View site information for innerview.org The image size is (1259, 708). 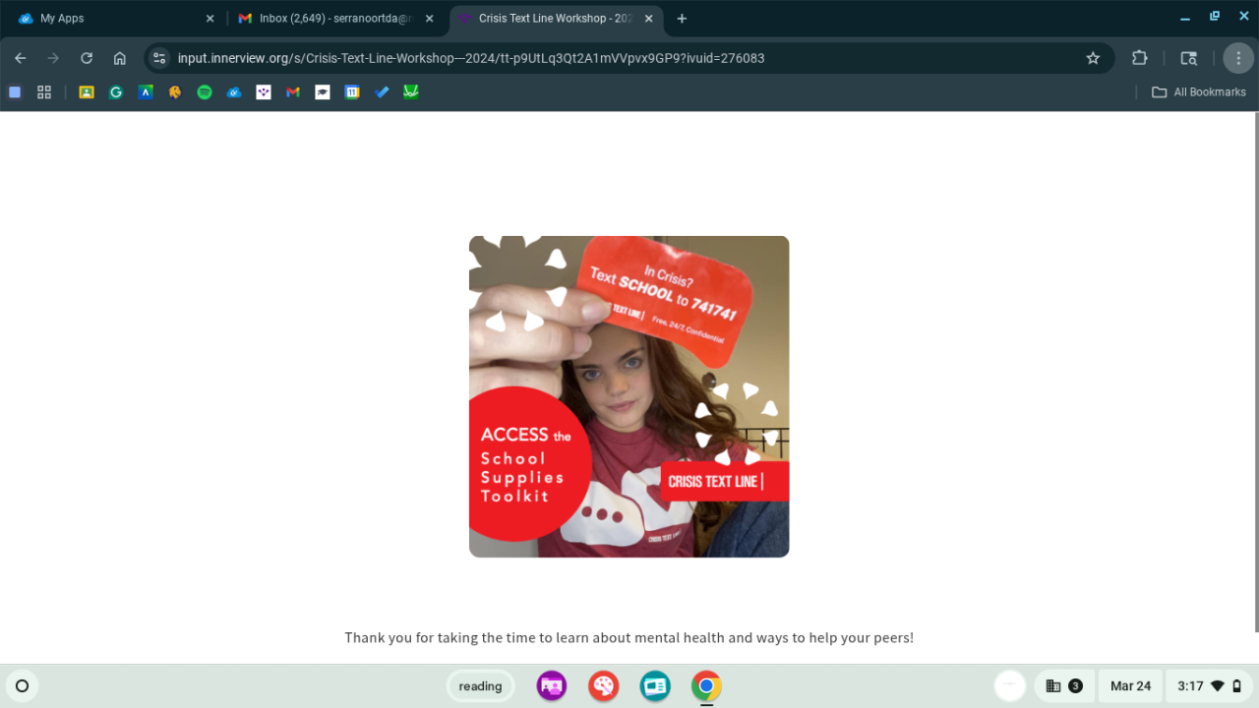[x=159, y=58]
